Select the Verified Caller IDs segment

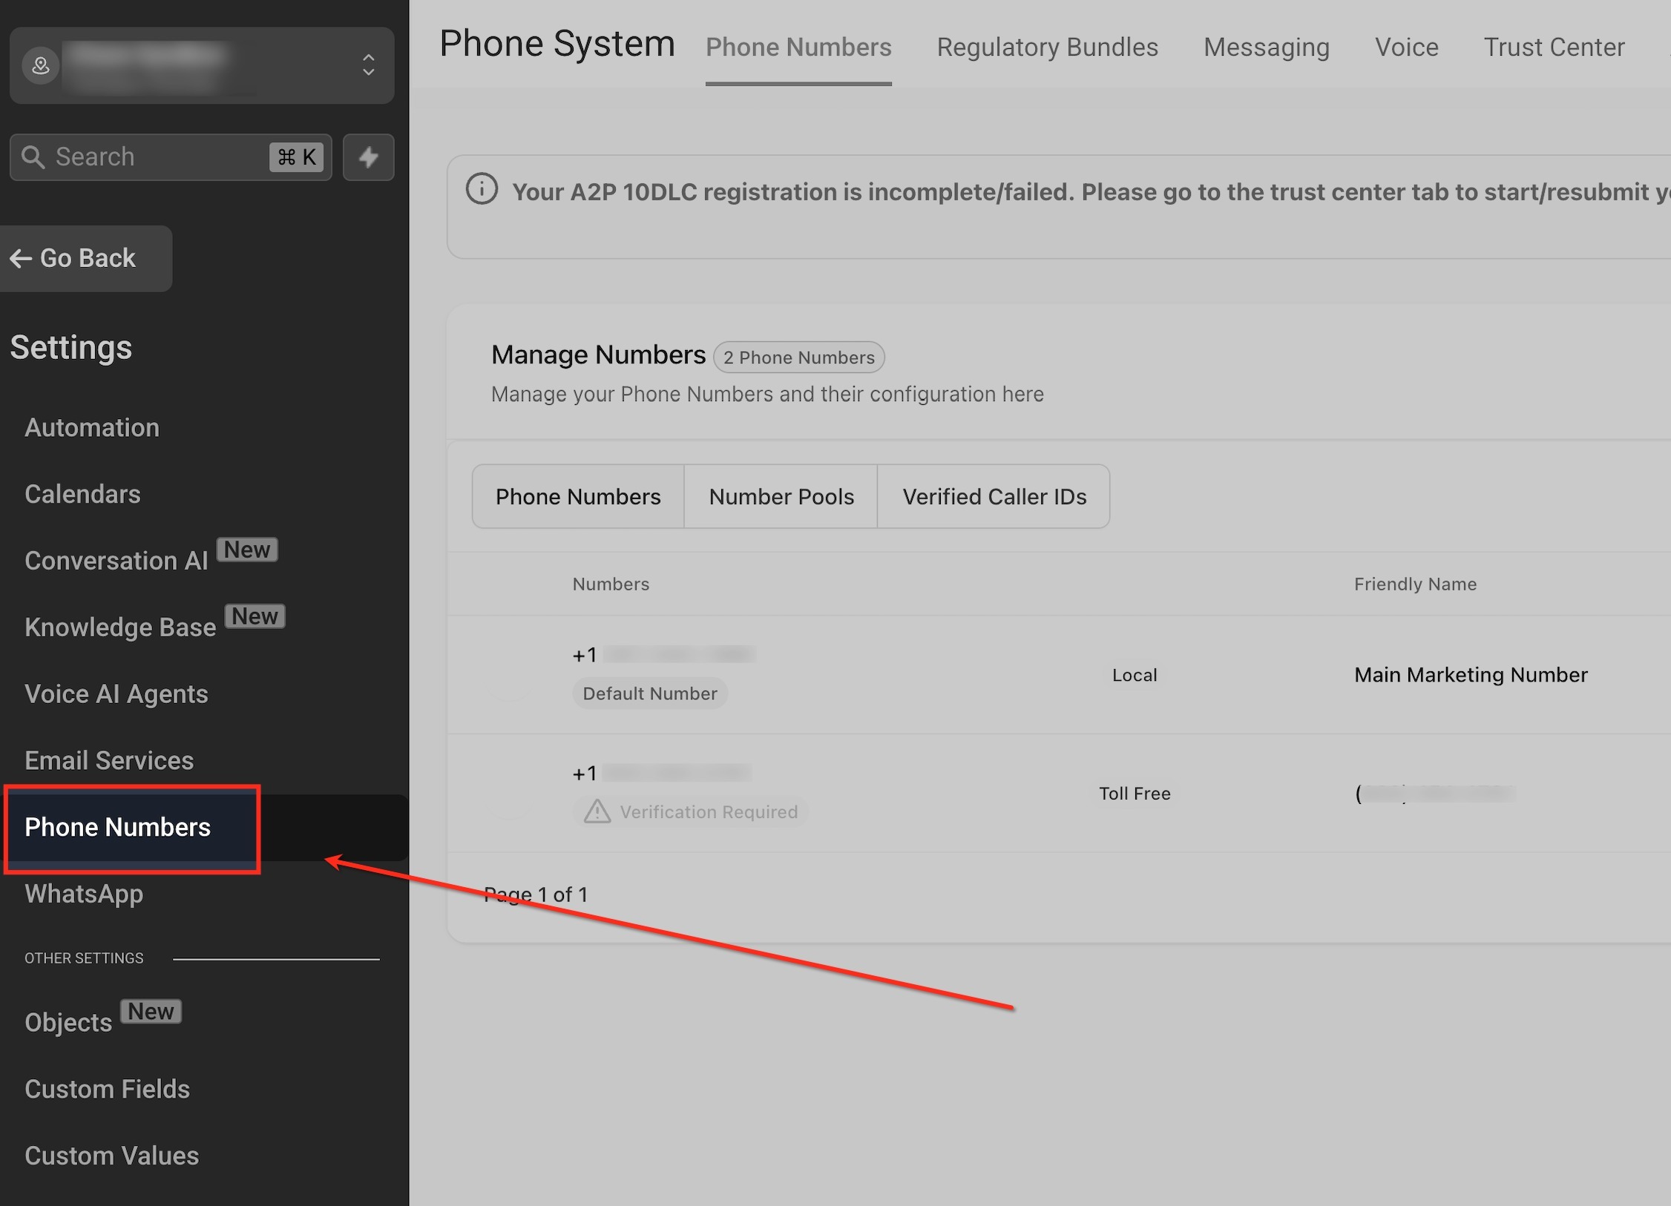(x=994, y=497)
